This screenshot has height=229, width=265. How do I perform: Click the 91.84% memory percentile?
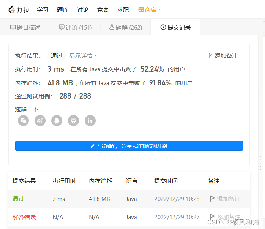click(160, 83)
